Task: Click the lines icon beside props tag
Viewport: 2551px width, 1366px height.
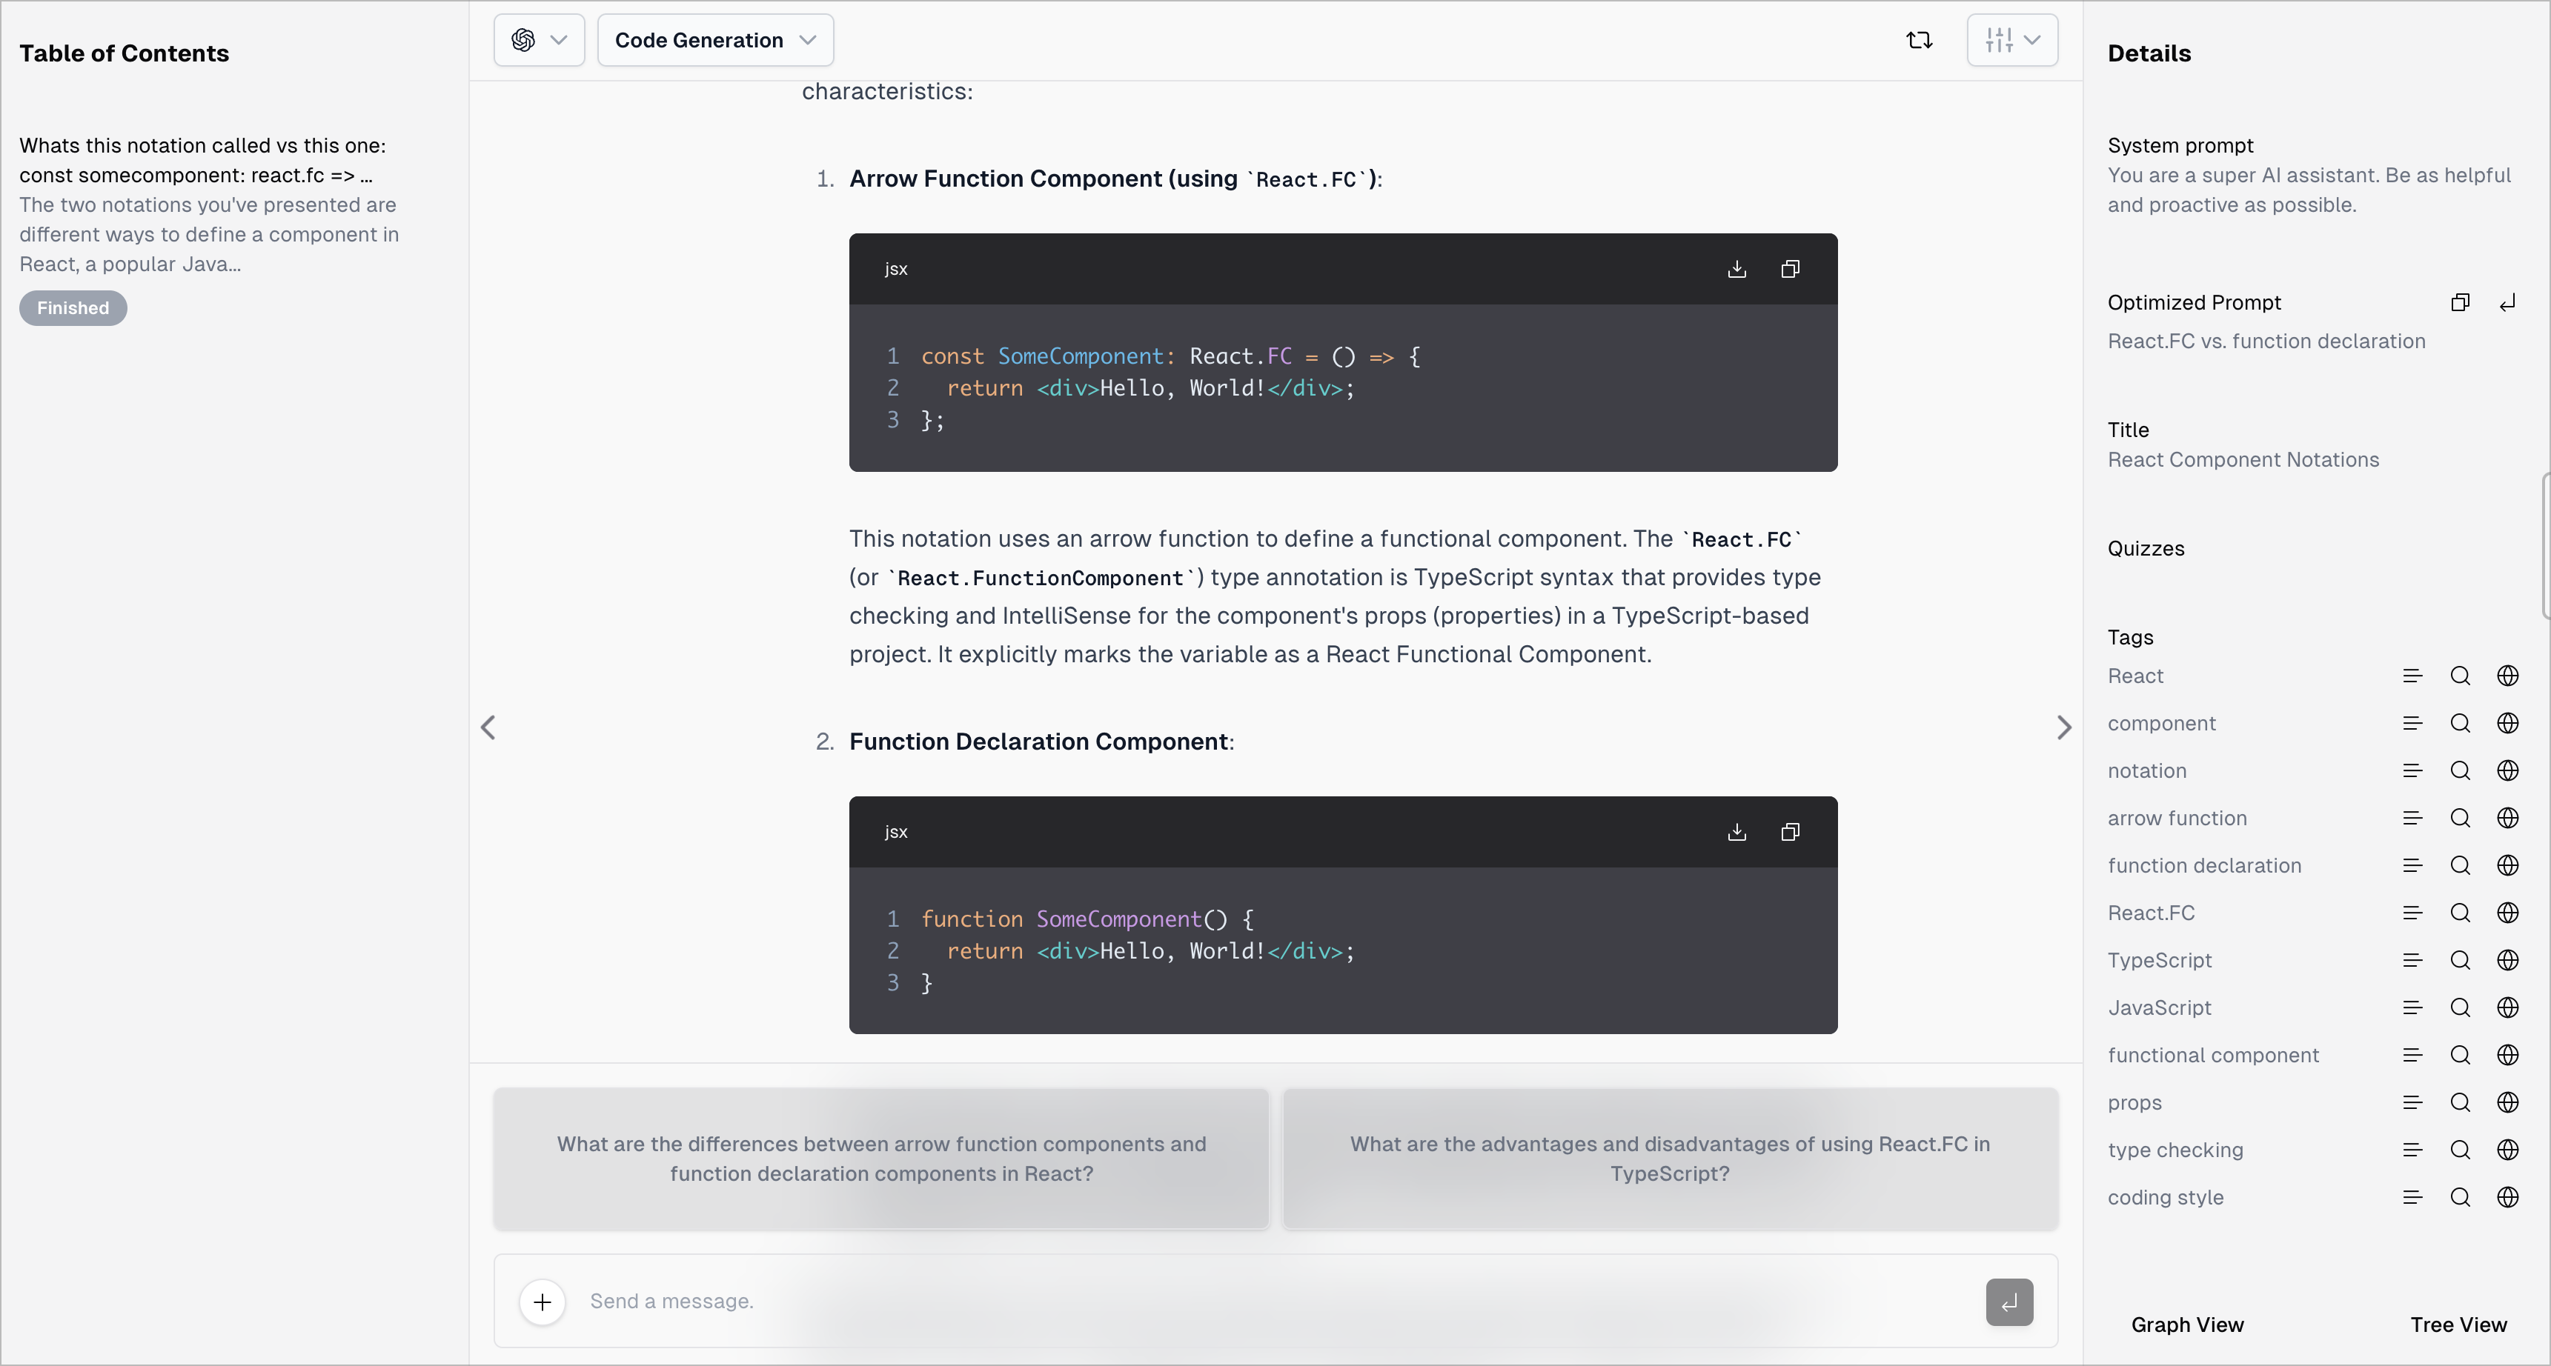Action: tap(2412, 1103)
